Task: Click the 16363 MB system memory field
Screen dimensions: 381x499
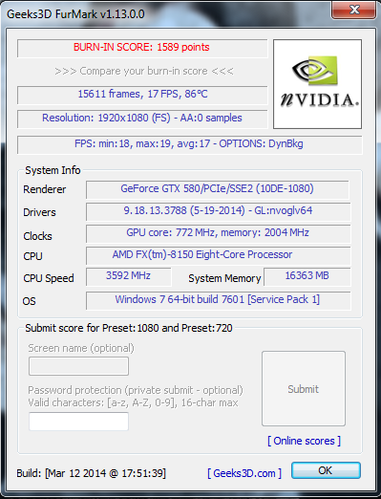Action: (307, 276)
